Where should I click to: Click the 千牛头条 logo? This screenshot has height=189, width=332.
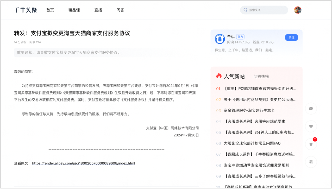(26, 10)
